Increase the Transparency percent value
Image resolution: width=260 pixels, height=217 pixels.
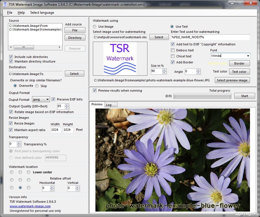point(19,143)
